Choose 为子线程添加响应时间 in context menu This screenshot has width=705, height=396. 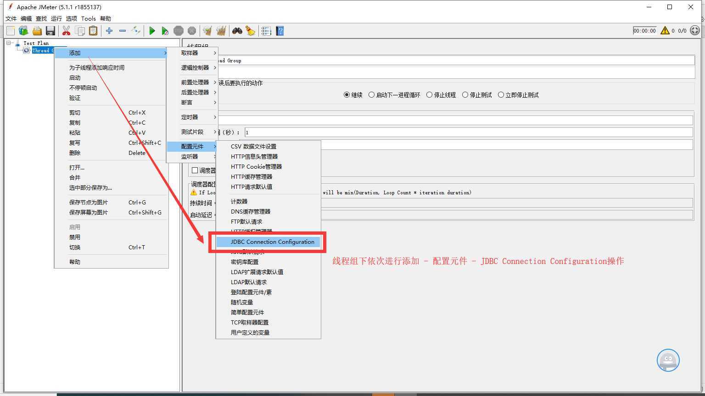pyautogui.click(x=111, y=67)
